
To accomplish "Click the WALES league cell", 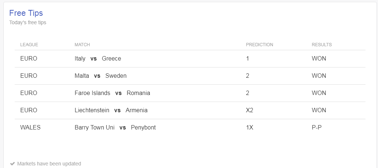I will coord(31,128).
